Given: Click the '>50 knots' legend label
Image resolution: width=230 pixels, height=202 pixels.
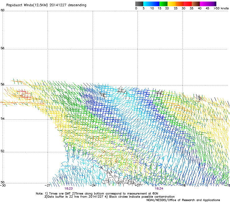Looking at the screenshot, I should [221, 8].
